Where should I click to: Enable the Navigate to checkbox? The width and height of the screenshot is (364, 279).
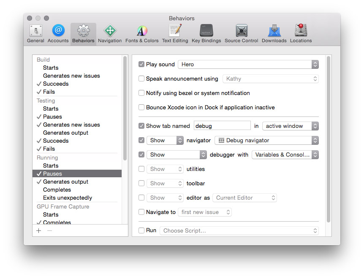coord(141,212)
